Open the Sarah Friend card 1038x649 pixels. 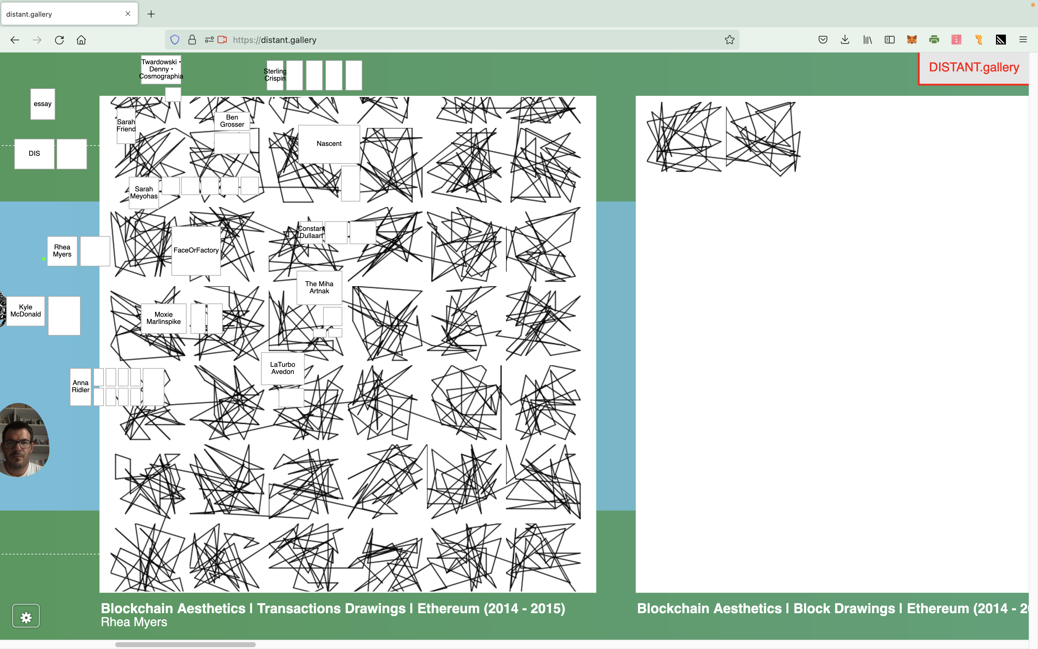126,125
